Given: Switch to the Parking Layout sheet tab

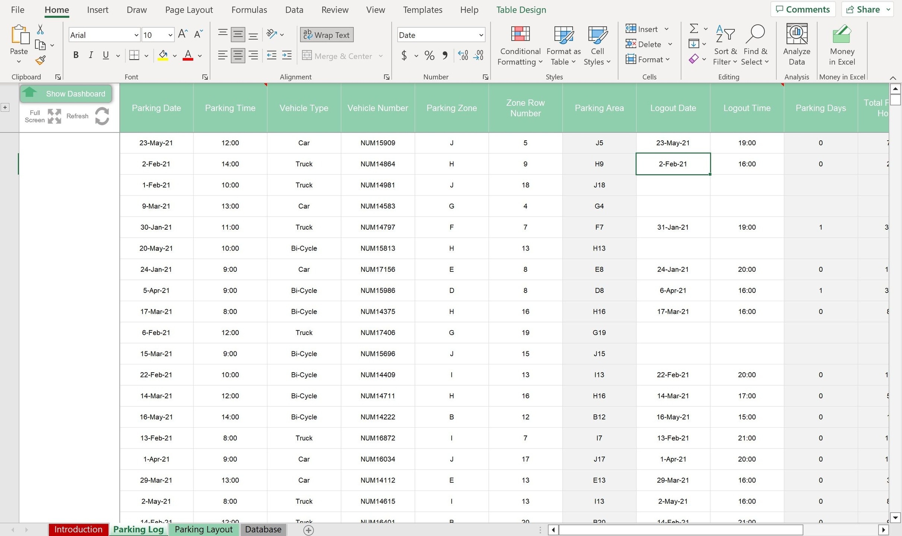Looking at the screenshot, I should pos(203,529).
